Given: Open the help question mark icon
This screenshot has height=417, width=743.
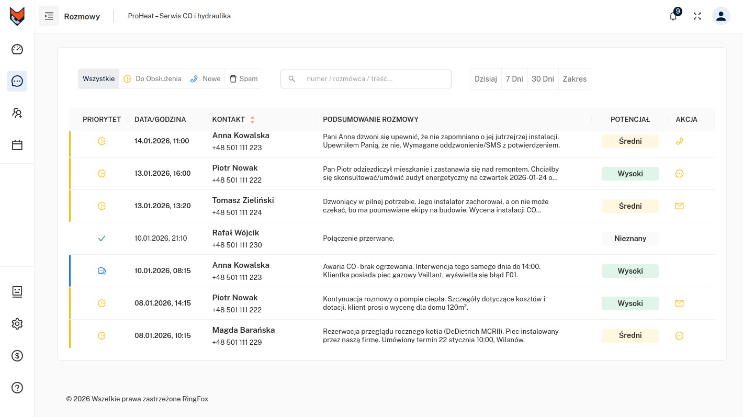Looking at the screenshot, I should 17,388.
